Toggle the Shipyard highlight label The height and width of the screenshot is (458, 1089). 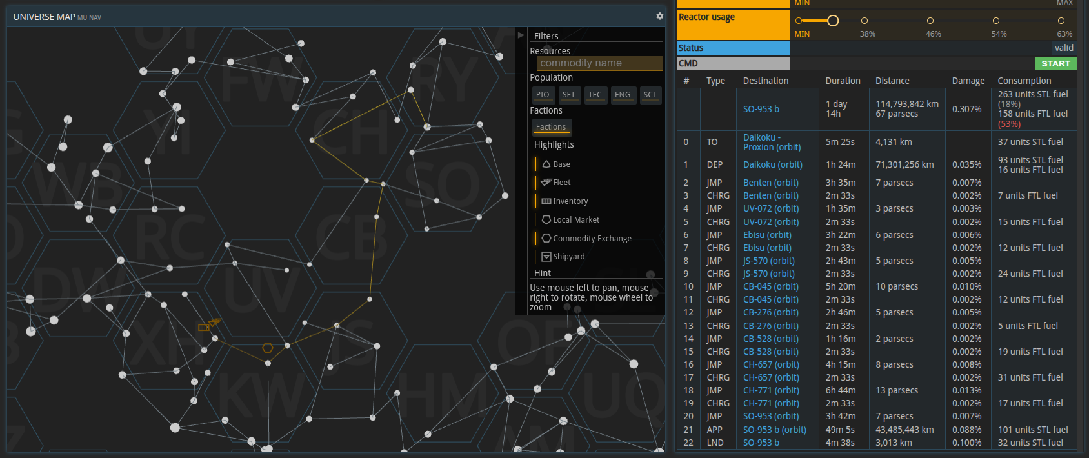(x=569, y=257)
